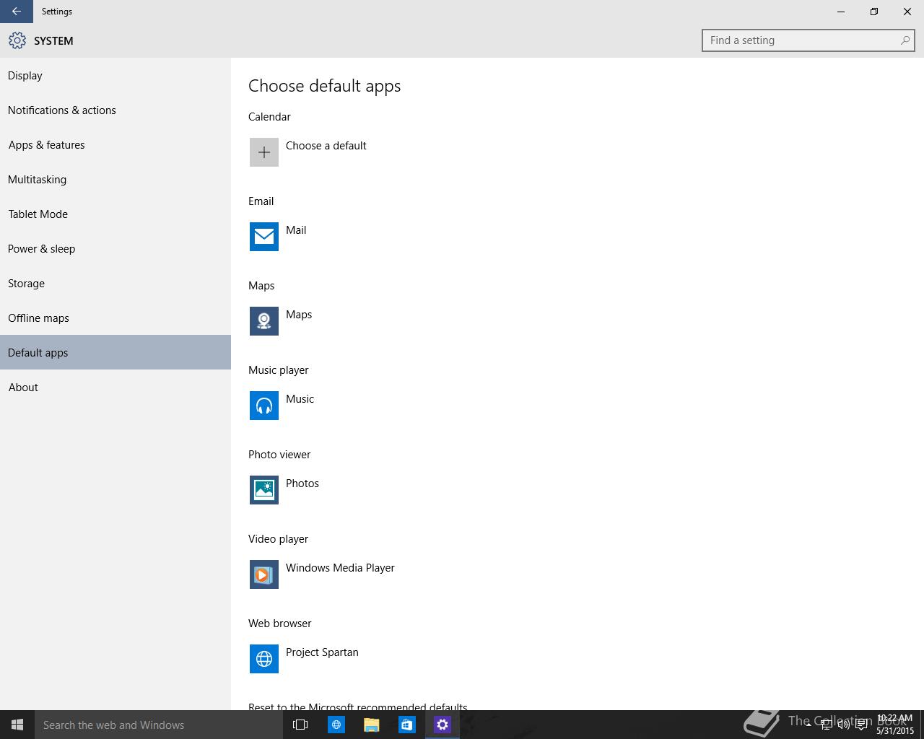Open Storage settings
924x739 pixels.
(115, 284)
